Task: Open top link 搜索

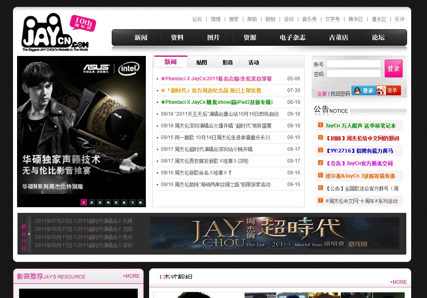Action: [234, 19]
